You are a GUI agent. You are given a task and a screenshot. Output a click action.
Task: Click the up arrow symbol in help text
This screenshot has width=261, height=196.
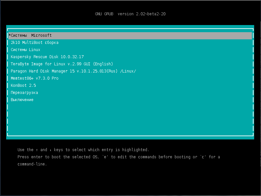click(37, 150)
